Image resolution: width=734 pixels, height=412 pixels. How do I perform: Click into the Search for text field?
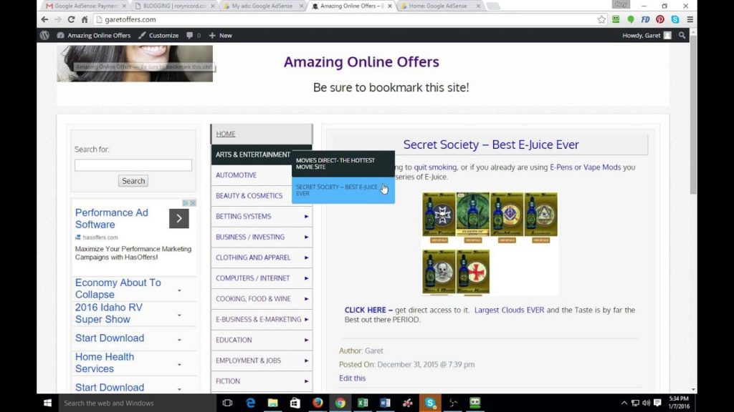click(133, 165)
